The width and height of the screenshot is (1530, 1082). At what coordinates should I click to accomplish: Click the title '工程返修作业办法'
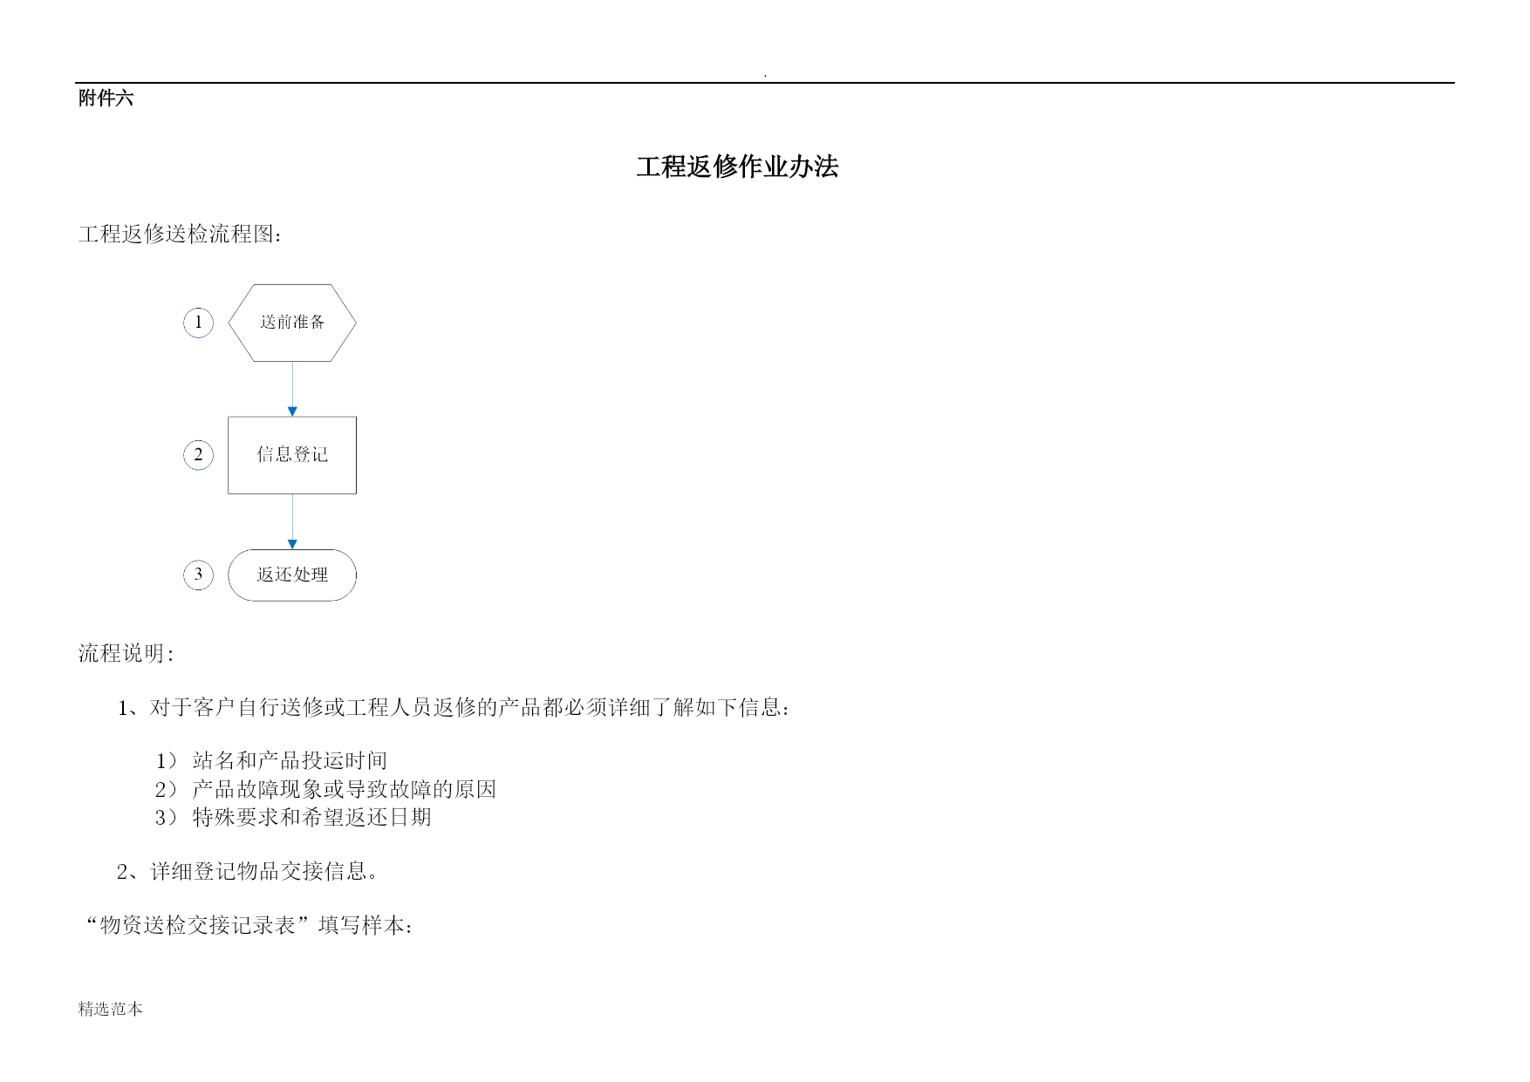737,167
